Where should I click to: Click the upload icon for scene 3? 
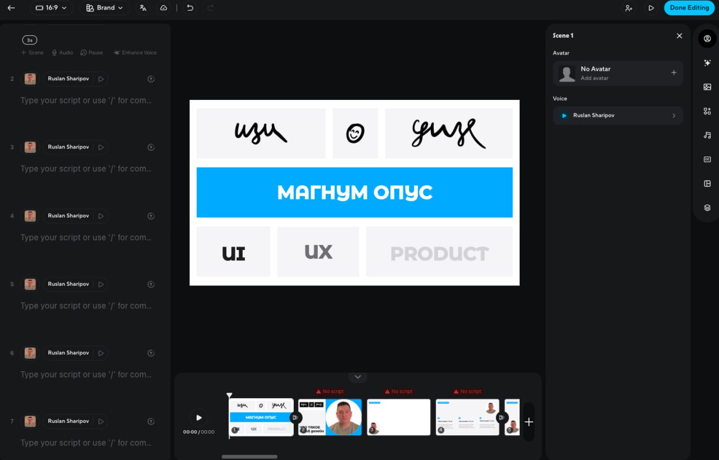coord(151,147)
